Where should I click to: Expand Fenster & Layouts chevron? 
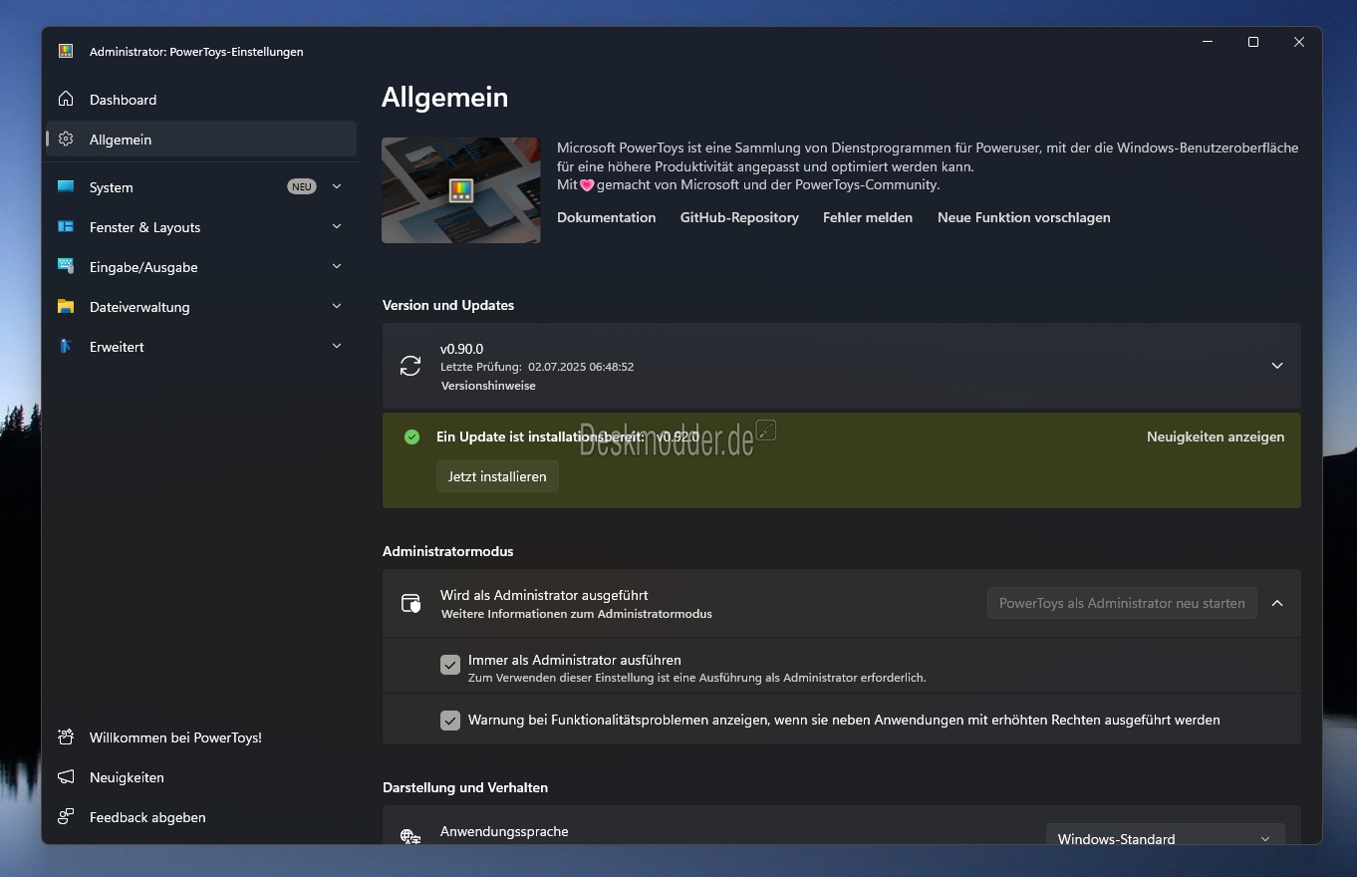coord(337,226)
